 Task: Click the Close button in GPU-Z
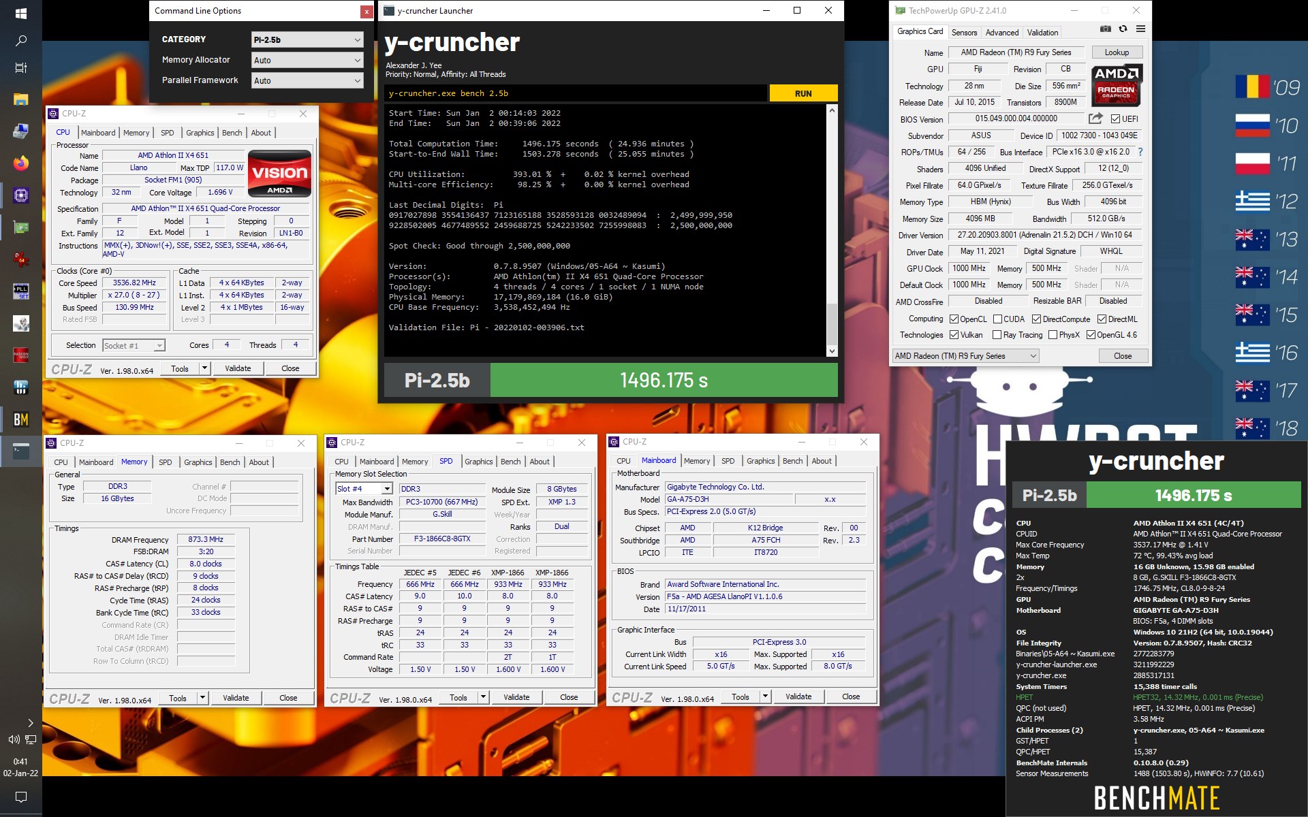point(1123,356)
